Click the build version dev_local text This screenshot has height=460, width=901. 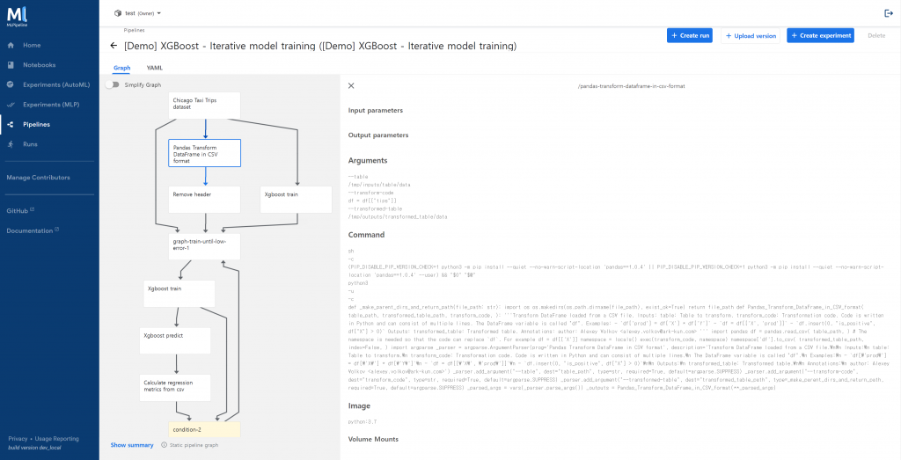[34, 448]
